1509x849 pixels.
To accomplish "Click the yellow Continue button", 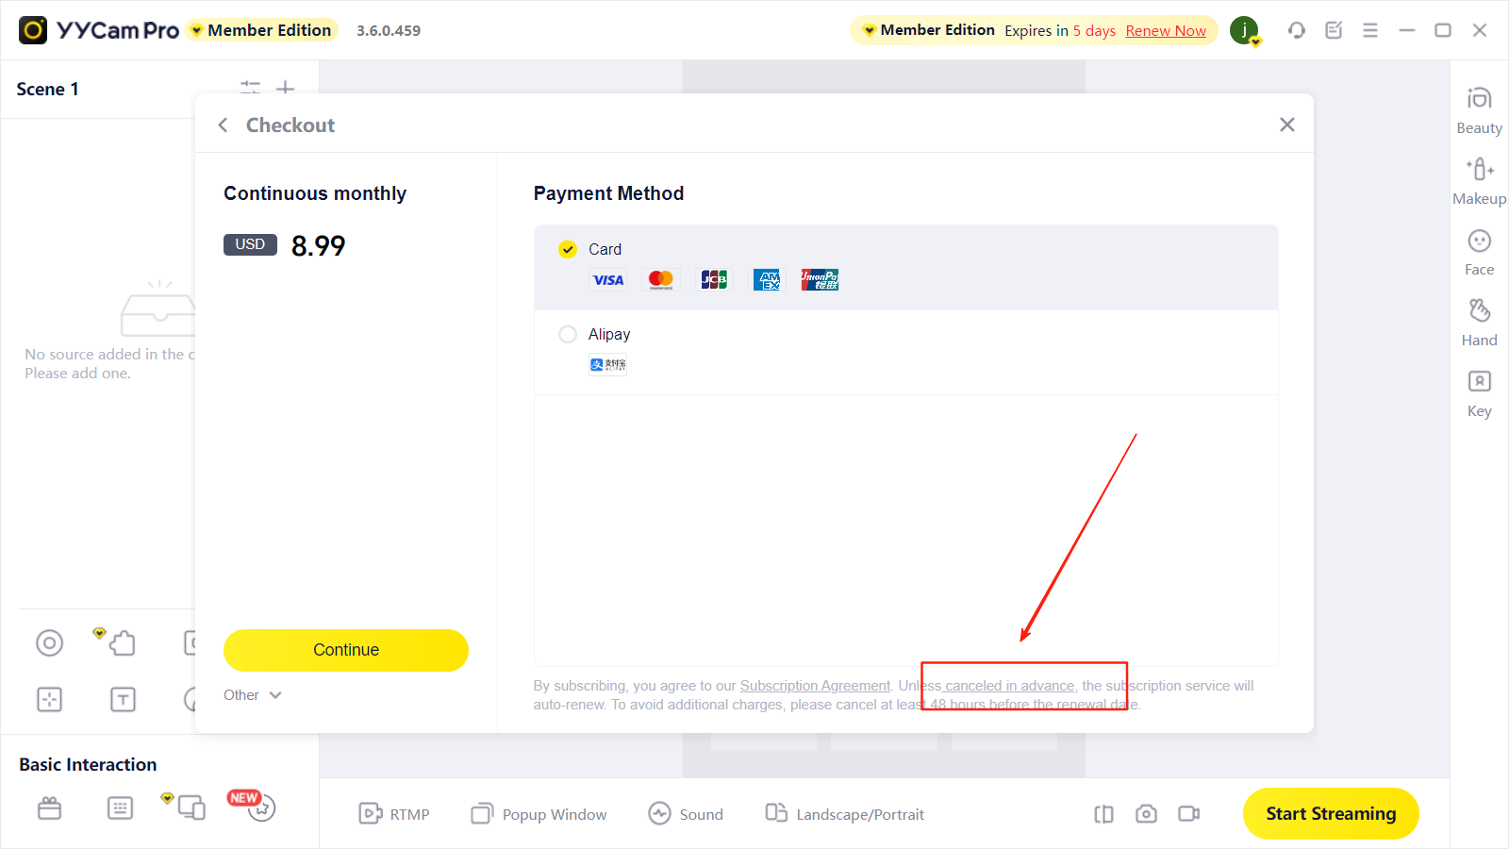I will [x=346, y=650].
